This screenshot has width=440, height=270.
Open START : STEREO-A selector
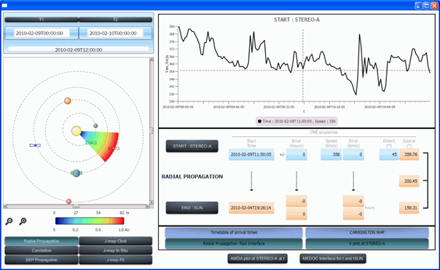(192, 146)
